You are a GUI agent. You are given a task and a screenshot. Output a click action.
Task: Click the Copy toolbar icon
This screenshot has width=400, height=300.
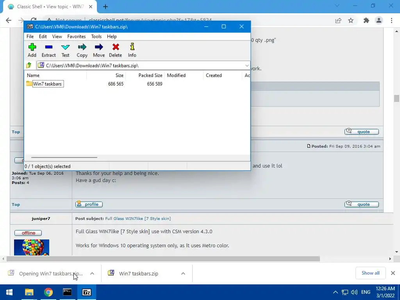[82, 50]
